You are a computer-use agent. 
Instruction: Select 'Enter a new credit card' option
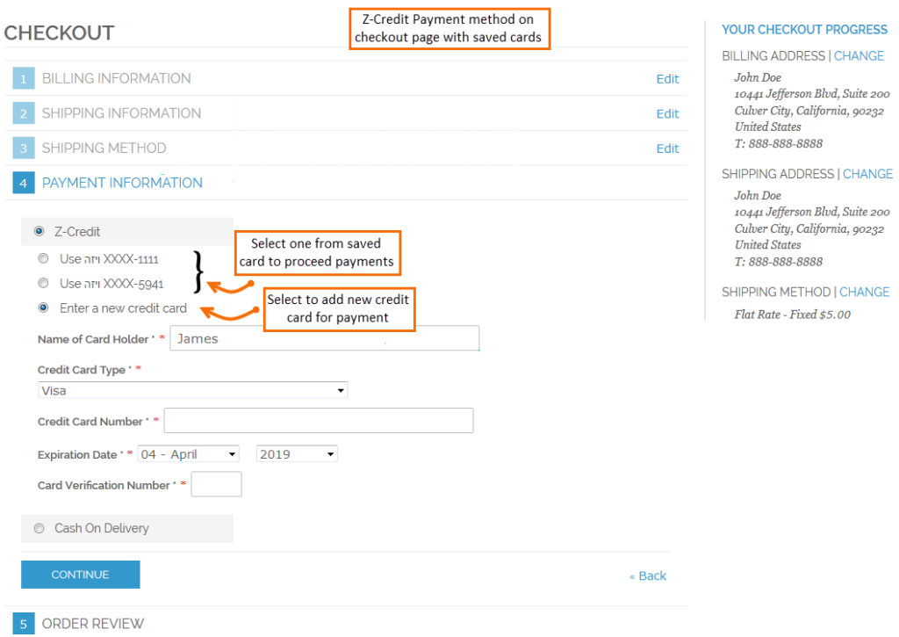(43, 308)
